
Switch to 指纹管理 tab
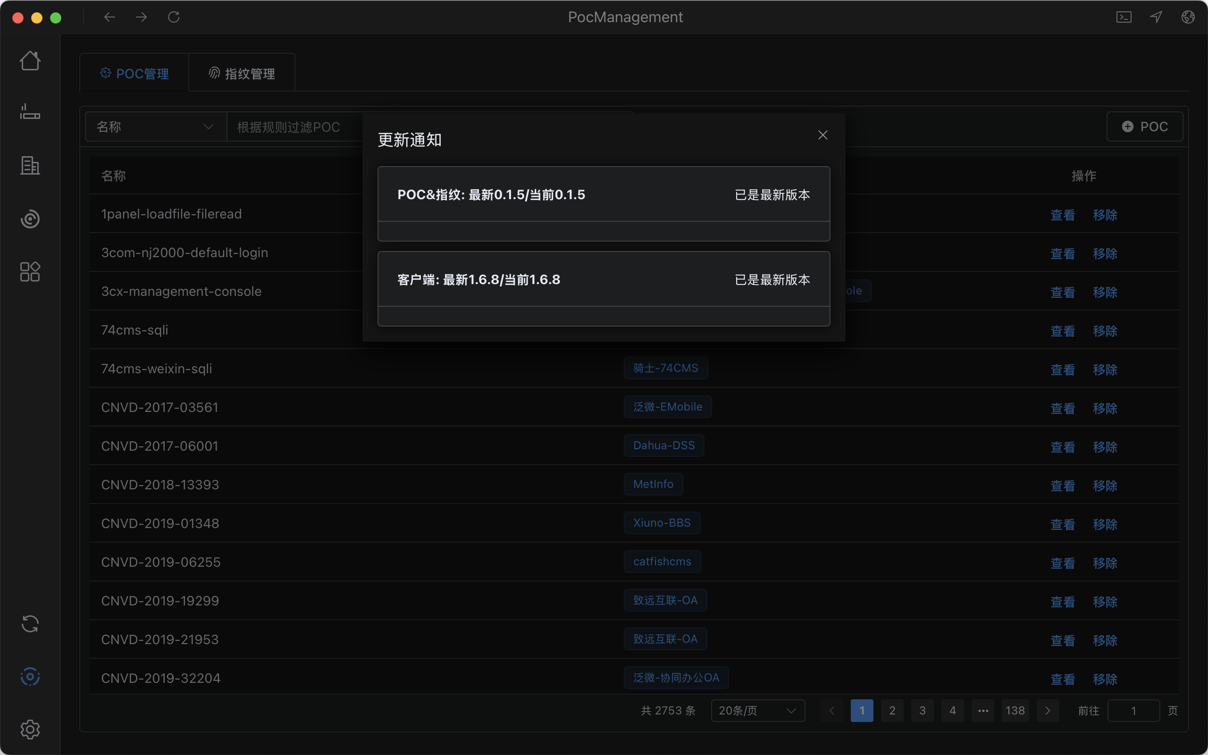point(242,74)
